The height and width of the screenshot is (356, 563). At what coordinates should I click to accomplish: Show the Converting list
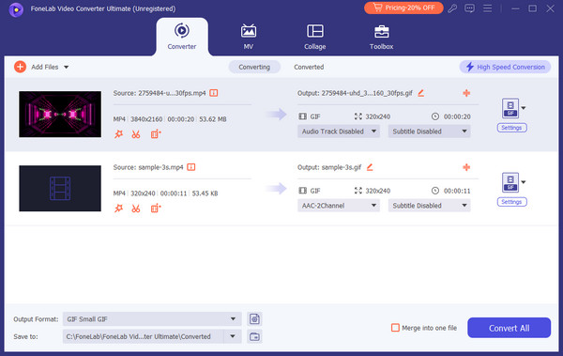[254, 68]
